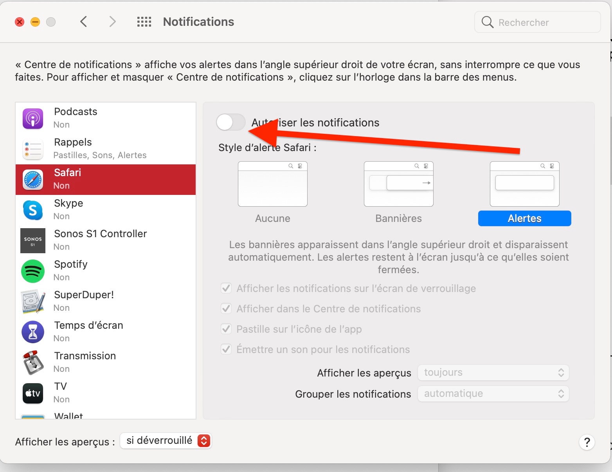Choose the Skype icon in the sidebar
The image size is (612, 472).
33,210
